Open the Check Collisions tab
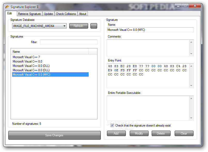 (x=66, y=14)
